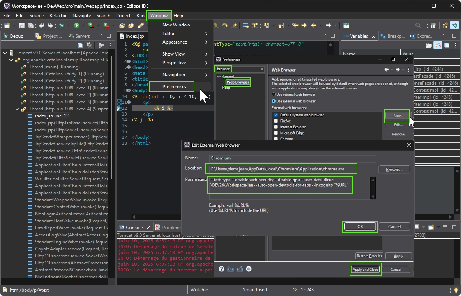461x296 pixels.
Task: Click Collapse All icon in Variables view
Action: tap(447, 45)
